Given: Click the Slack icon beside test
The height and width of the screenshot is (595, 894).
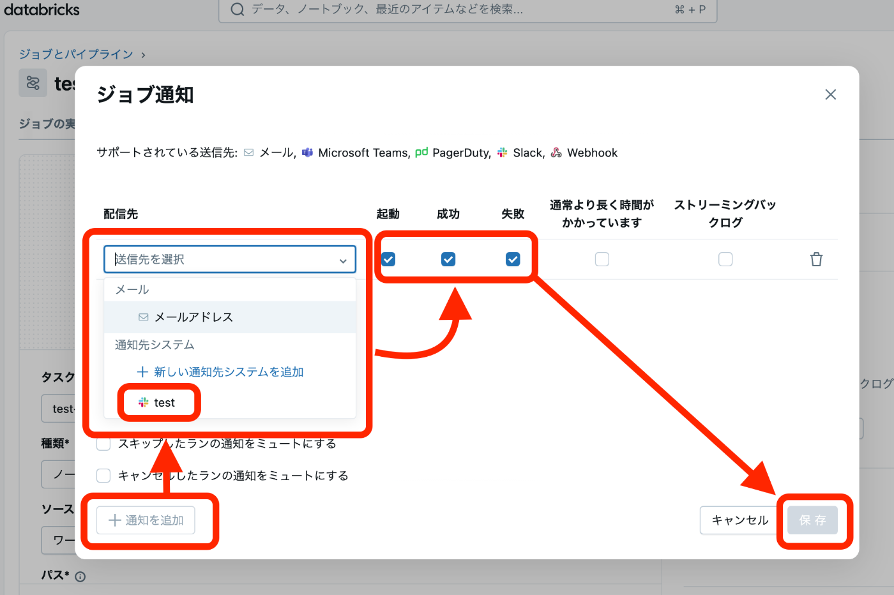Looking at the screenshot, I should point(144,402).
